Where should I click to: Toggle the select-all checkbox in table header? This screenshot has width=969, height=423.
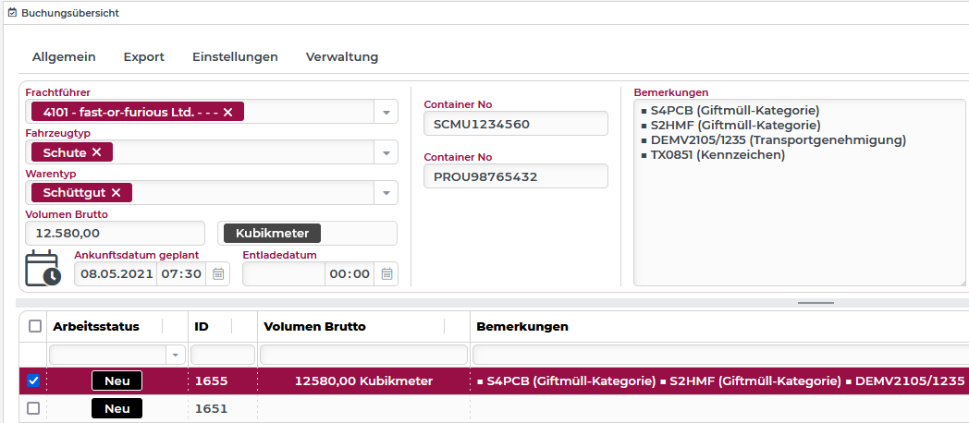click(x=34, y=326)
